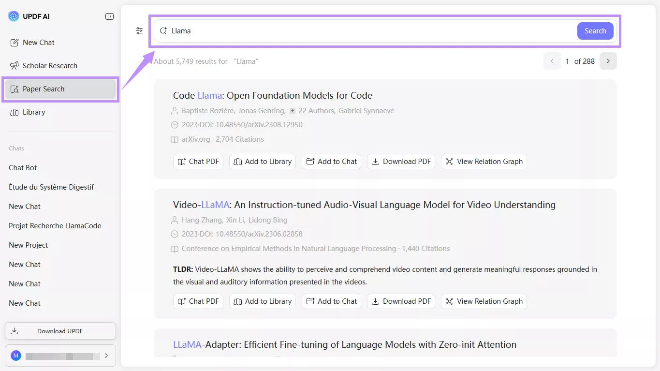Select the Library icon in the sidebar
The width and height of the screenshot is (660, 371).
[x=14, y=112]
